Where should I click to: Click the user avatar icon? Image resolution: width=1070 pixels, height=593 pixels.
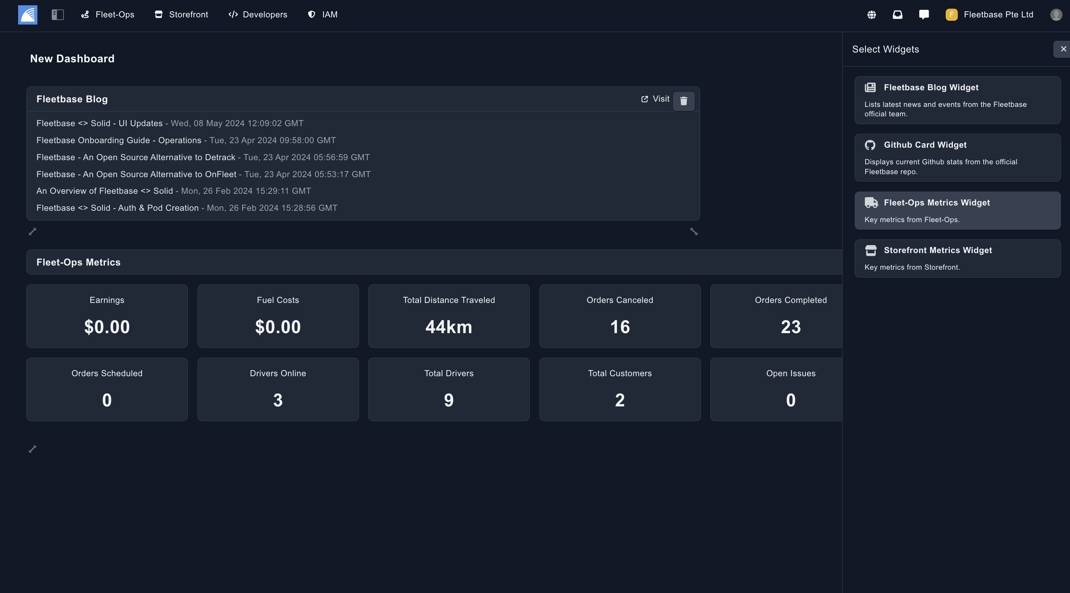(x=1056, y=15)
